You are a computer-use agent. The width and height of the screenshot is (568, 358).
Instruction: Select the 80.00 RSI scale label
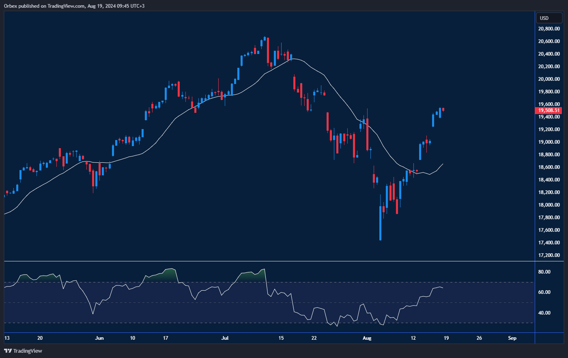544,272
